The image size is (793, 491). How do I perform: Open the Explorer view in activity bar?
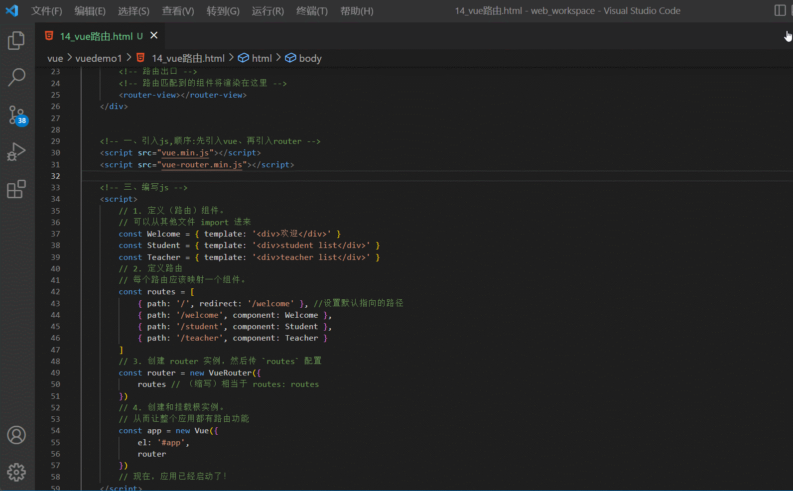click(x=16, y=40)
